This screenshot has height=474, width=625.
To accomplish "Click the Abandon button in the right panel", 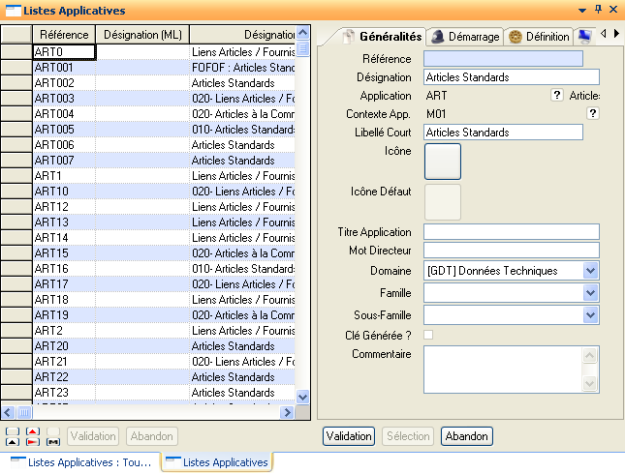I will point(467,436).
